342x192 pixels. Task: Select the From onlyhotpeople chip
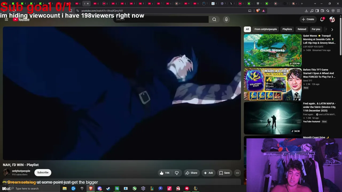[x=266, y=29]
